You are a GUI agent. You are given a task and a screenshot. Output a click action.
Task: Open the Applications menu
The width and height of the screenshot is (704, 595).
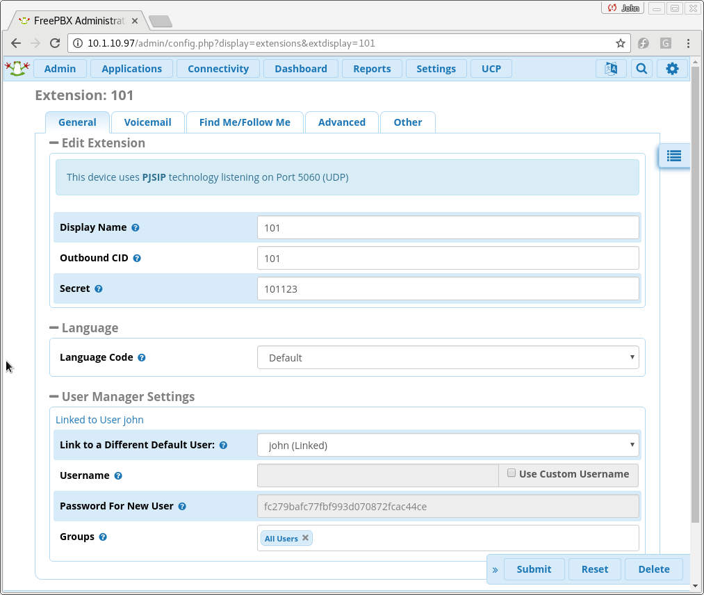(131, 69)
